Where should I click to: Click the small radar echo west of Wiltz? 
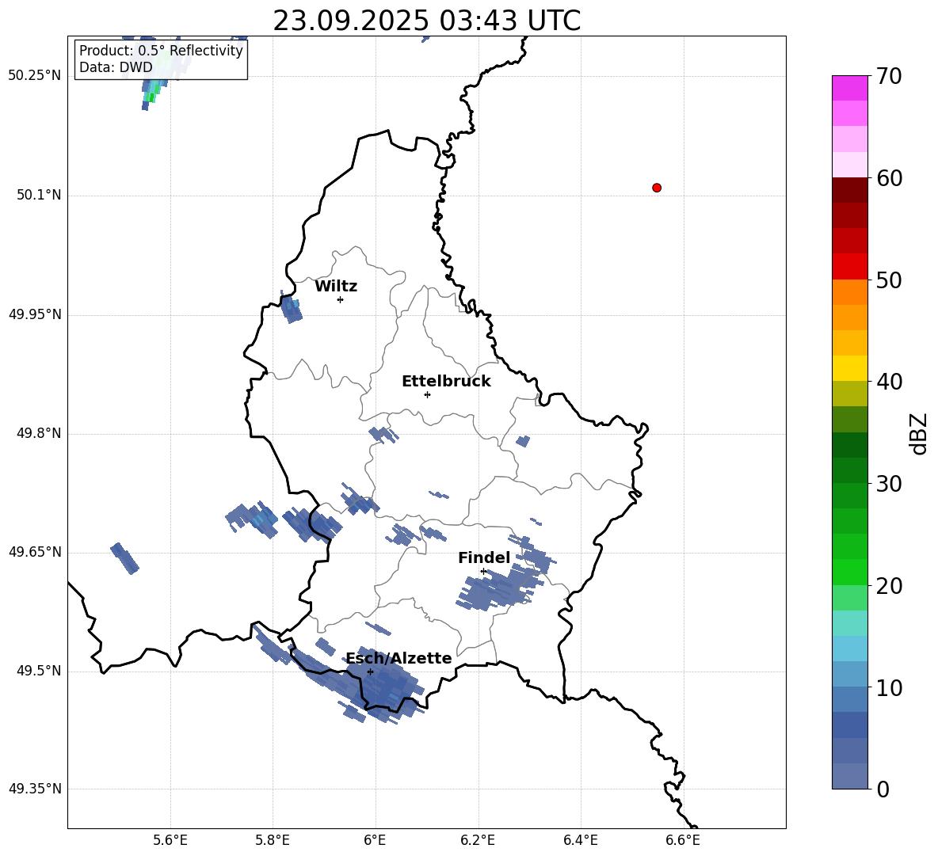(292, 307)
